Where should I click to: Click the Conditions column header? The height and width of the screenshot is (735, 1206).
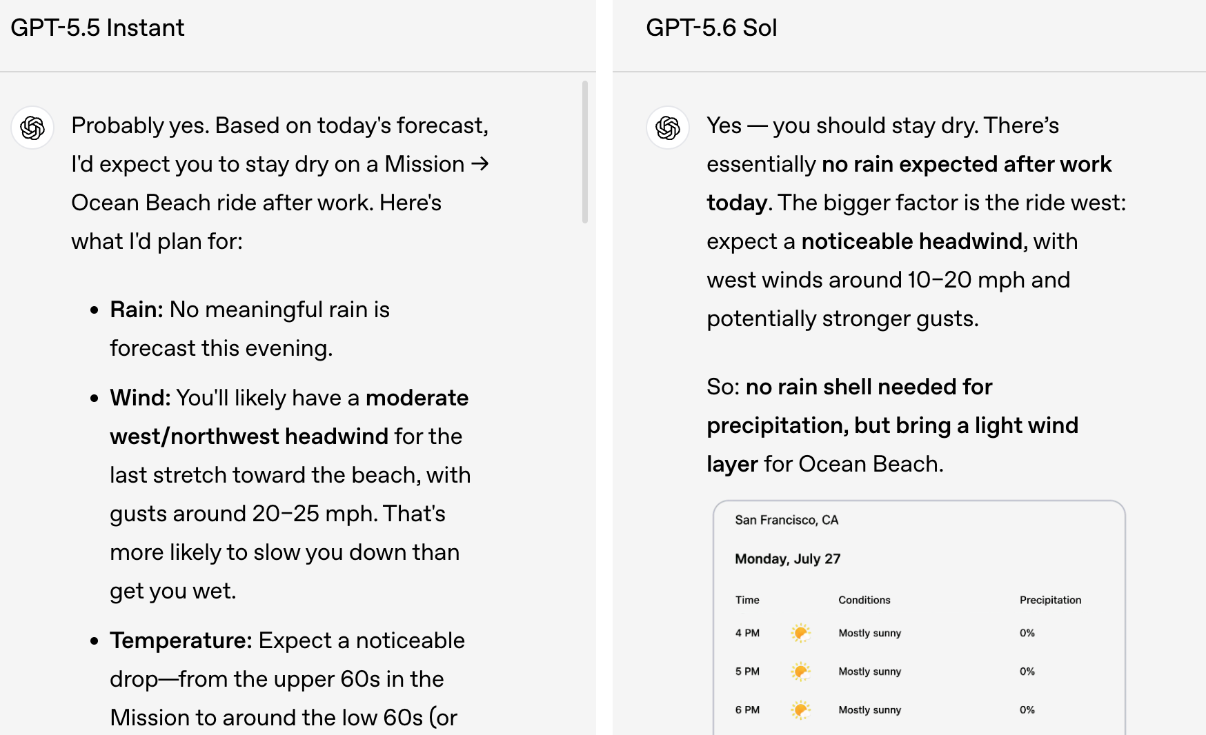864,600
